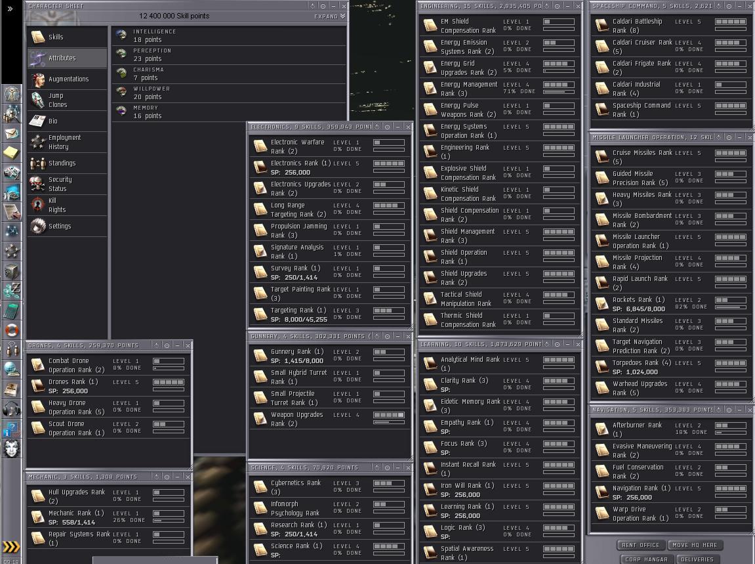Image resolution: width=755 pixels, height=564 pixels.
Task: Expand the sidebar with top double-arrow
Action: (10, 9)
